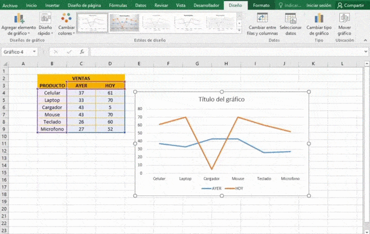The height and width of the screenshot is (234, 370).
Task: Select the fifth chart style thumbnail
Action: point(220,23)
